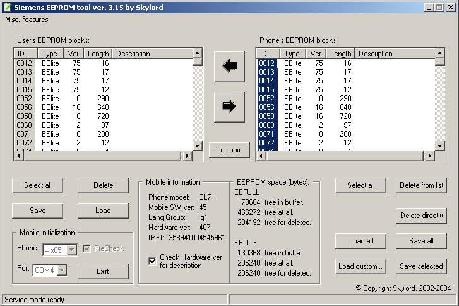The width and height of the screenshot is (459, 306).
Task: Click Delete under user's blocks
Action: [103, 185]
